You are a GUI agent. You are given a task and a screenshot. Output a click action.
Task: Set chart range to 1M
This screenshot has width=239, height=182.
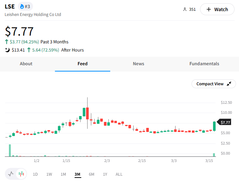(63, 174)
